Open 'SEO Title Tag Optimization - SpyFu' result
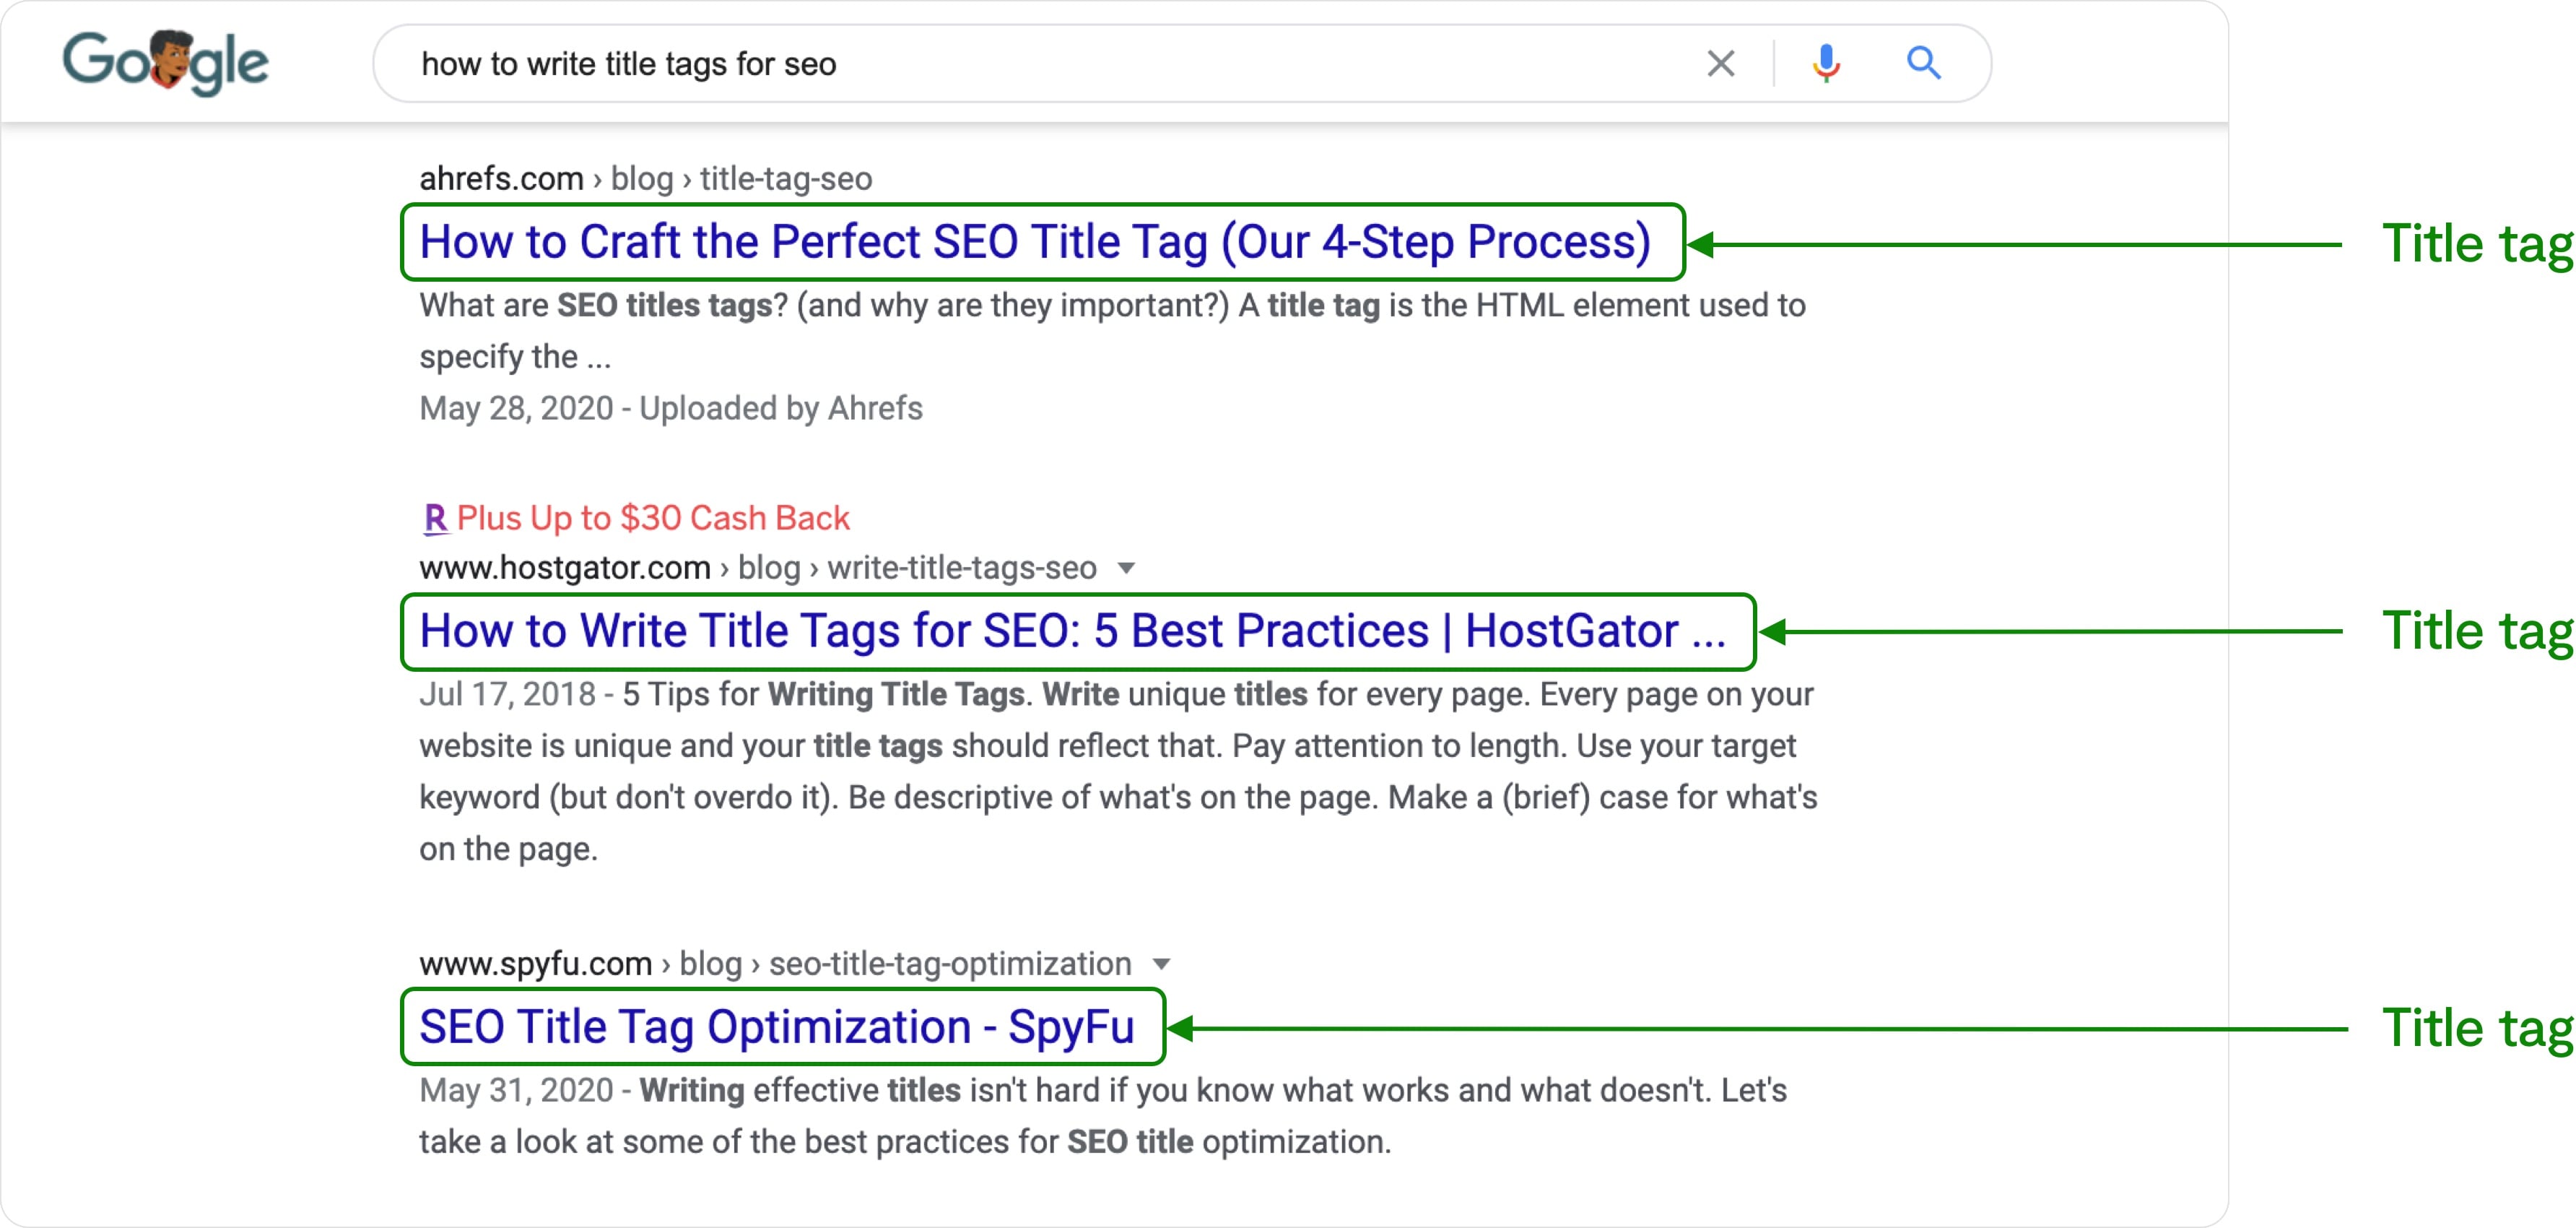The image size is (2576, 1228). [776, 1028]
